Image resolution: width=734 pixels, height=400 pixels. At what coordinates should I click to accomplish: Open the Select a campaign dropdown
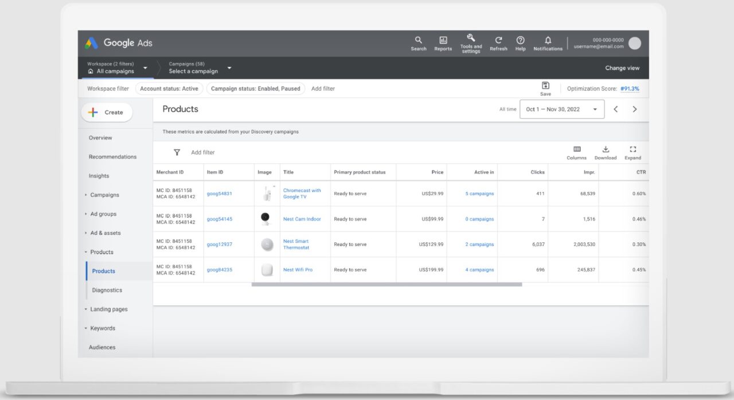tap(200, 68)
